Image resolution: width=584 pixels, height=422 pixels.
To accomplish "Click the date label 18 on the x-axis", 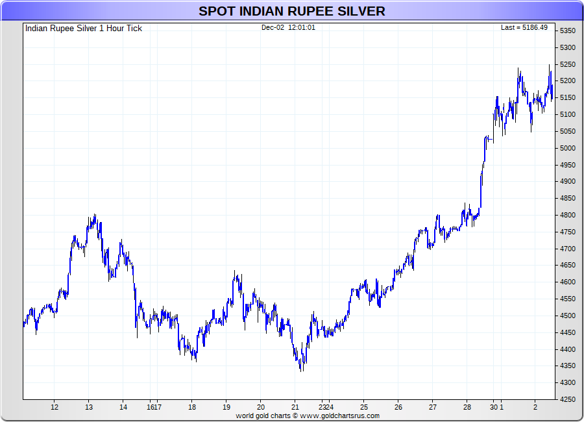I will coord(192,407).
